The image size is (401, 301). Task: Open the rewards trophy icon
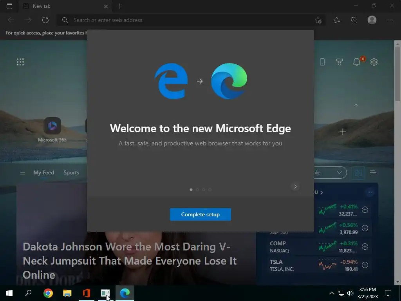pyautogui.click(x=340, y=62)
